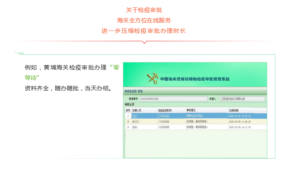Viewport: 297px width, 169px height.
Task: Click the 审核意见 column header
Action: point(191,110)
